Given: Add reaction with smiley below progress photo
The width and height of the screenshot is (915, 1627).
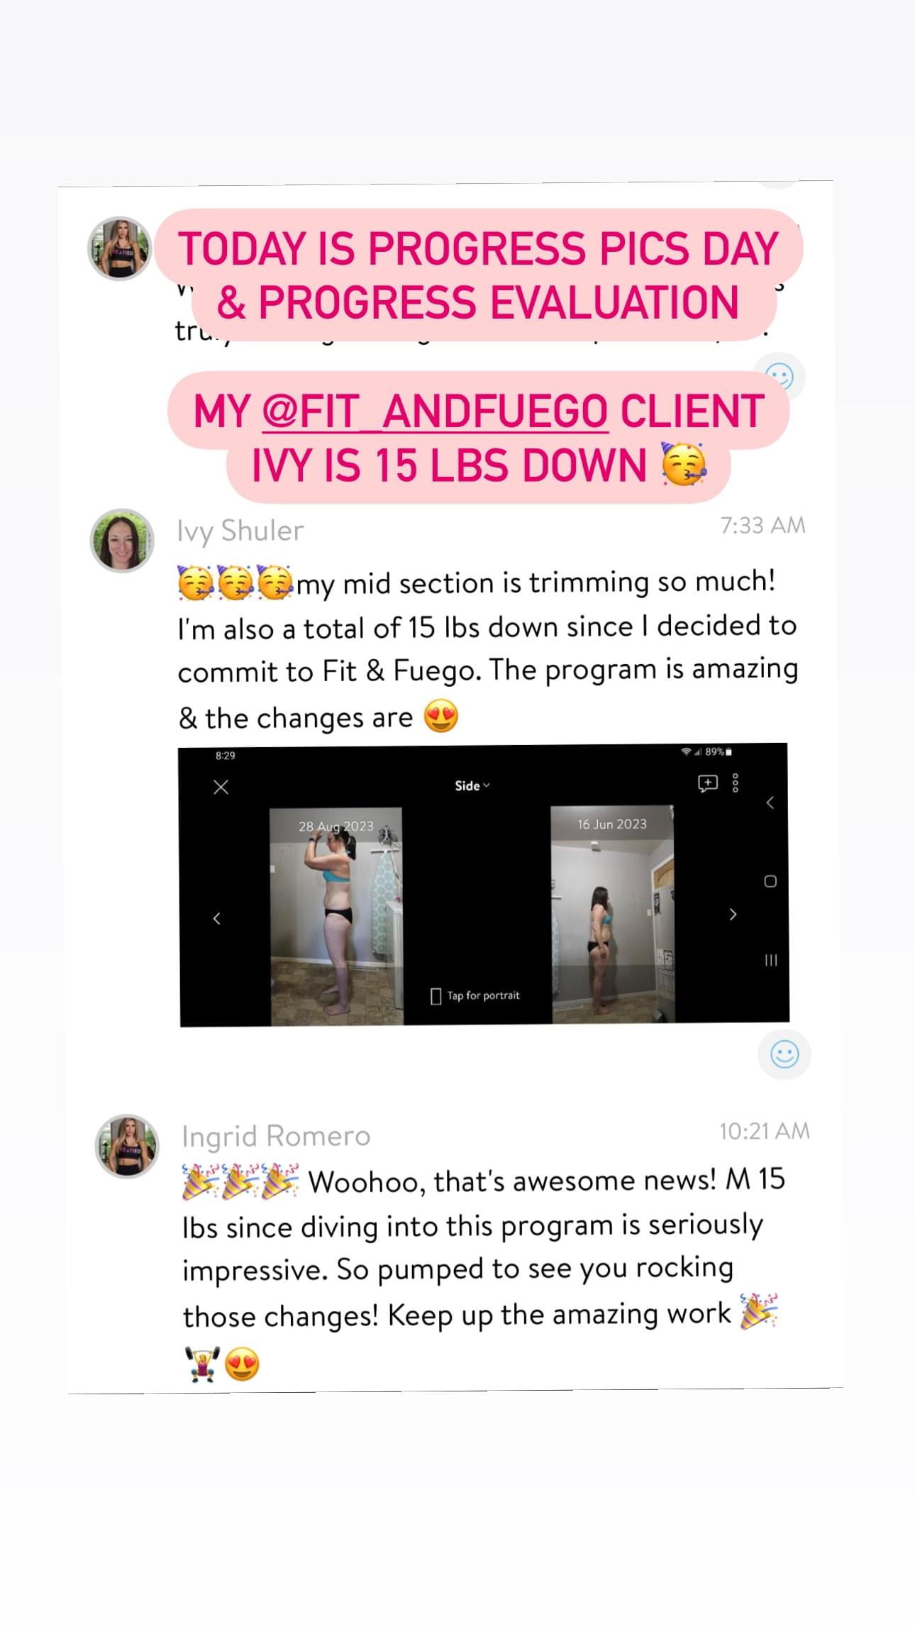Looking at the screenshot, I should click(784, 1054).
